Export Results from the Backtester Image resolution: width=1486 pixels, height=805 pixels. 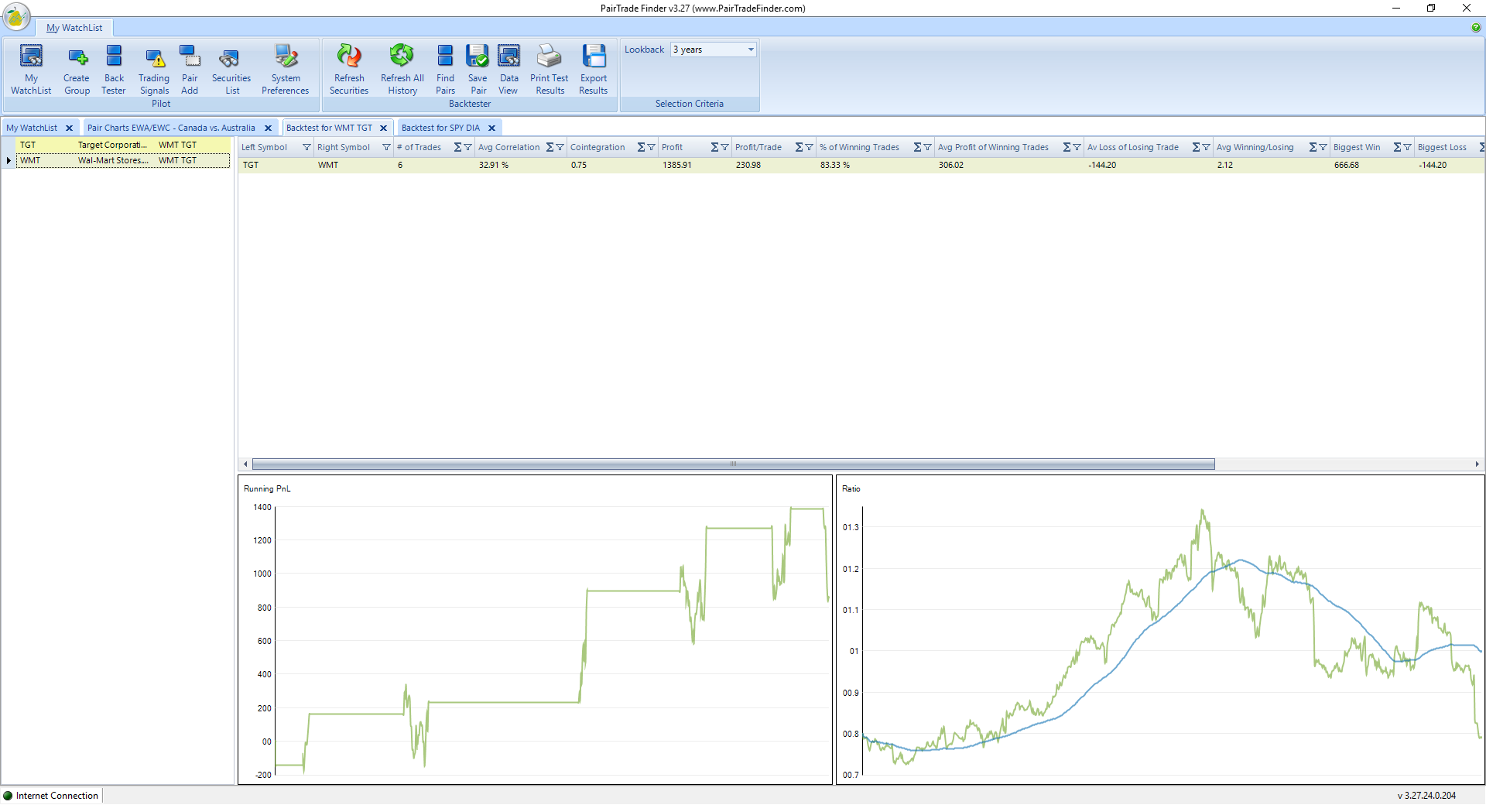[x=594, y=69]
